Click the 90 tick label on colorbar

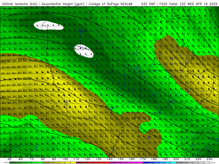click(54, 159)
